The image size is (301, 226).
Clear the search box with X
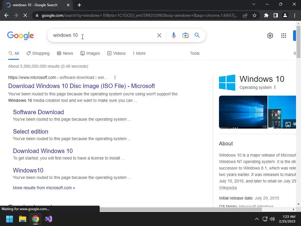[159, 35]
